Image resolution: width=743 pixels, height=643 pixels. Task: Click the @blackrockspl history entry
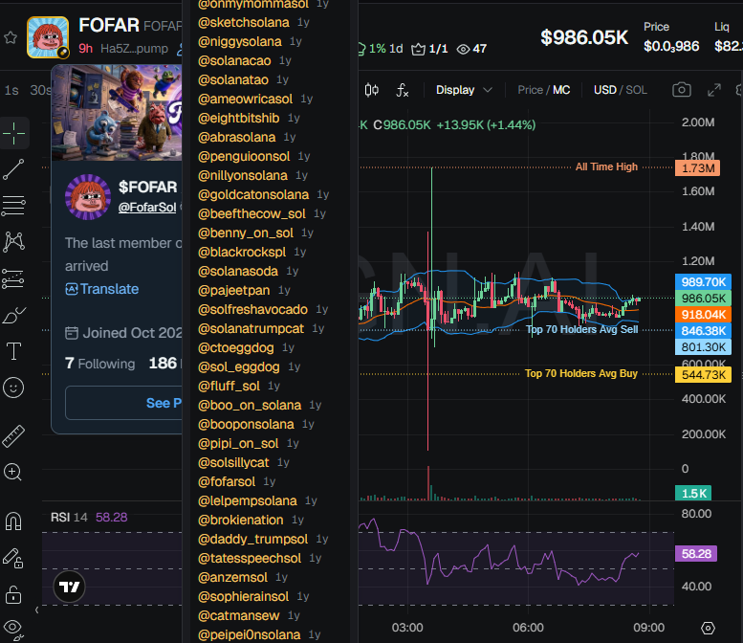point(242,252)
